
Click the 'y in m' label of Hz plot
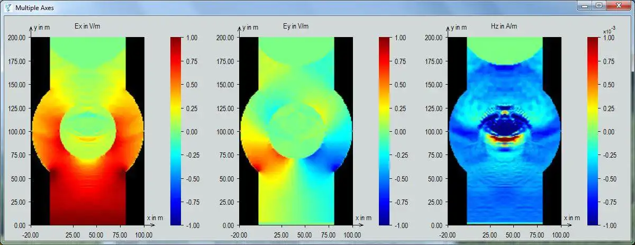[459, 28]
